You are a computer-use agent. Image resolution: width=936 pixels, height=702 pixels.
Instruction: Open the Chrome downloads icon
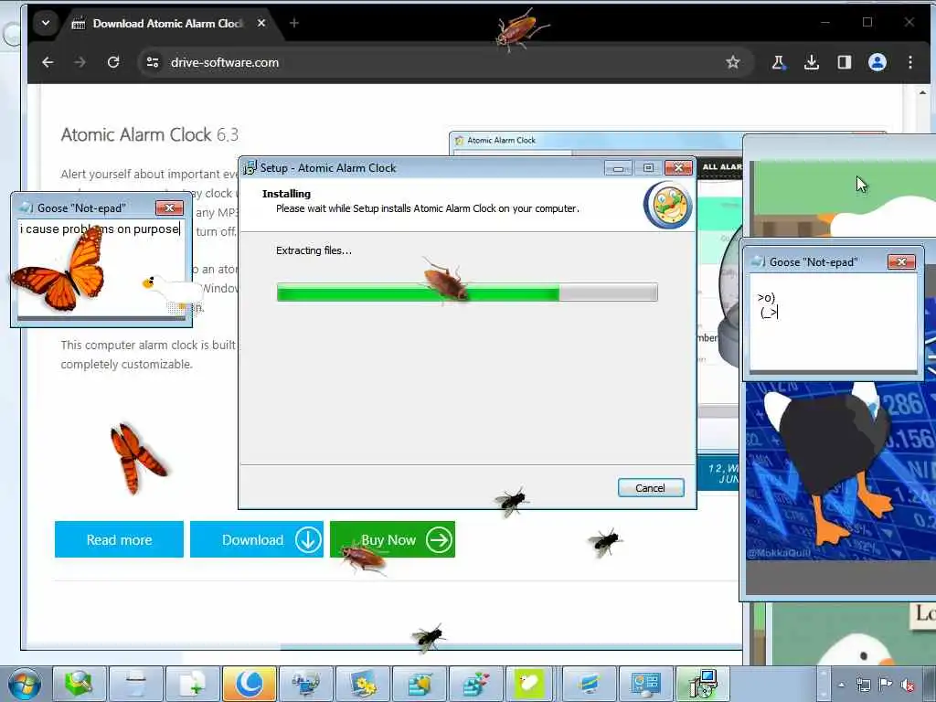(x=812, y=62)
